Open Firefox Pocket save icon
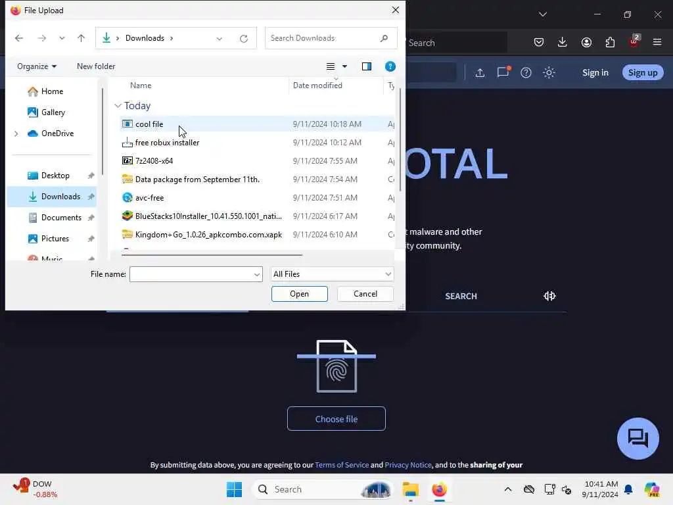Image resolution: width=673 pixels, height=505 pixels. (539, 42)
